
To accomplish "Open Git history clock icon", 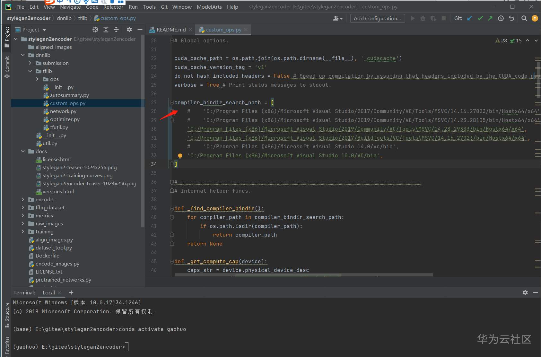I will (x=501, y=18).
